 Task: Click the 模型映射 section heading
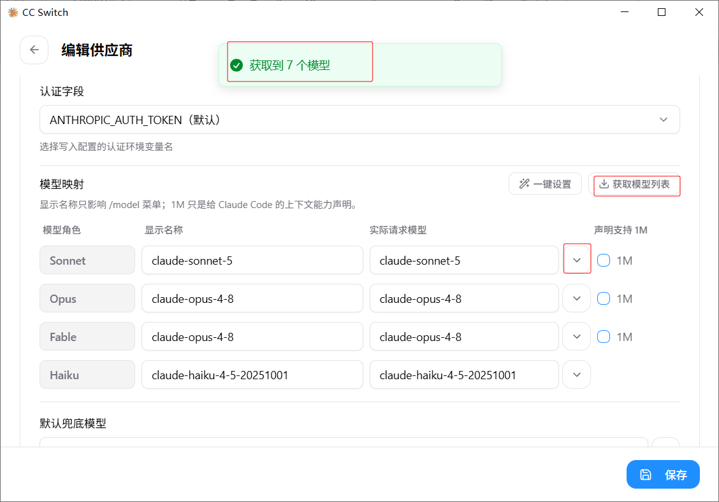coord(62,185)
